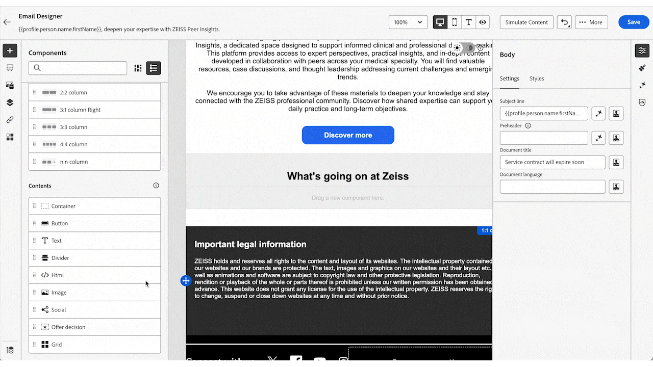Open the layers tree icon in left rail
This screenshot has height=367, width=653.
[10, 102]
